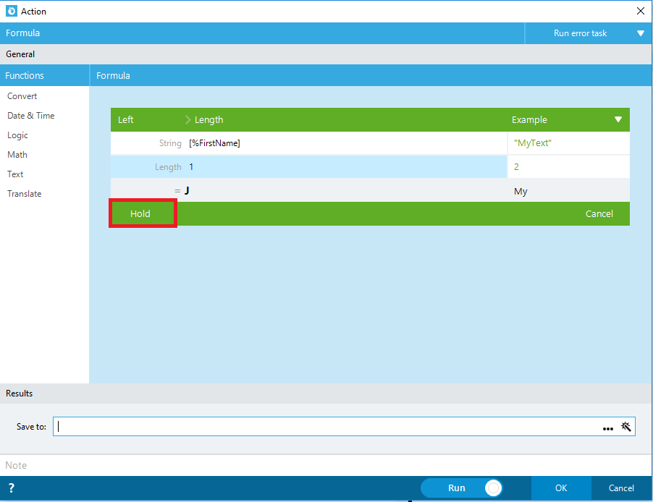Viewport: 653px width, 502px height.
Task: Choose the Math function category
Action: (x=17, y=155)
